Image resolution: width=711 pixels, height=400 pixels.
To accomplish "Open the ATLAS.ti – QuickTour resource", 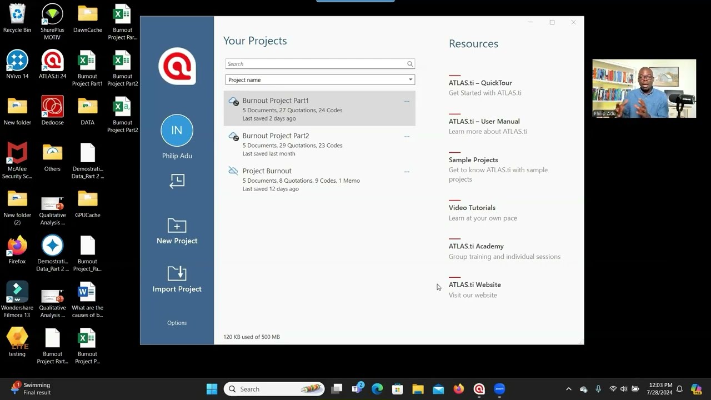I will tap(480, 83).
